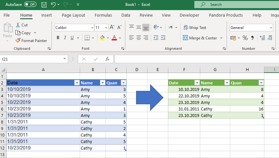
Task: Open Font settings dialog launcher
Action: [123, 49]
